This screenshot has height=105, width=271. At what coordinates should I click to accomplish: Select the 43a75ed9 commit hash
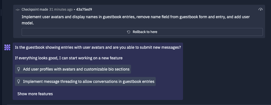[x=84, y=10]
